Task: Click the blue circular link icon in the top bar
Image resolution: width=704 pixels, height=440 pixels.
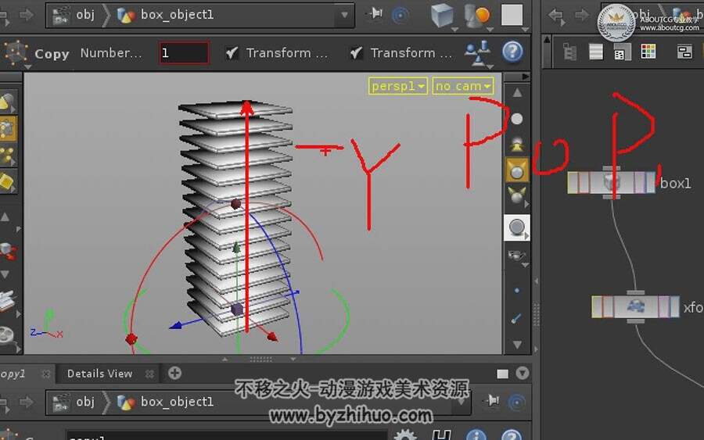Action: (x=400, y=16)
